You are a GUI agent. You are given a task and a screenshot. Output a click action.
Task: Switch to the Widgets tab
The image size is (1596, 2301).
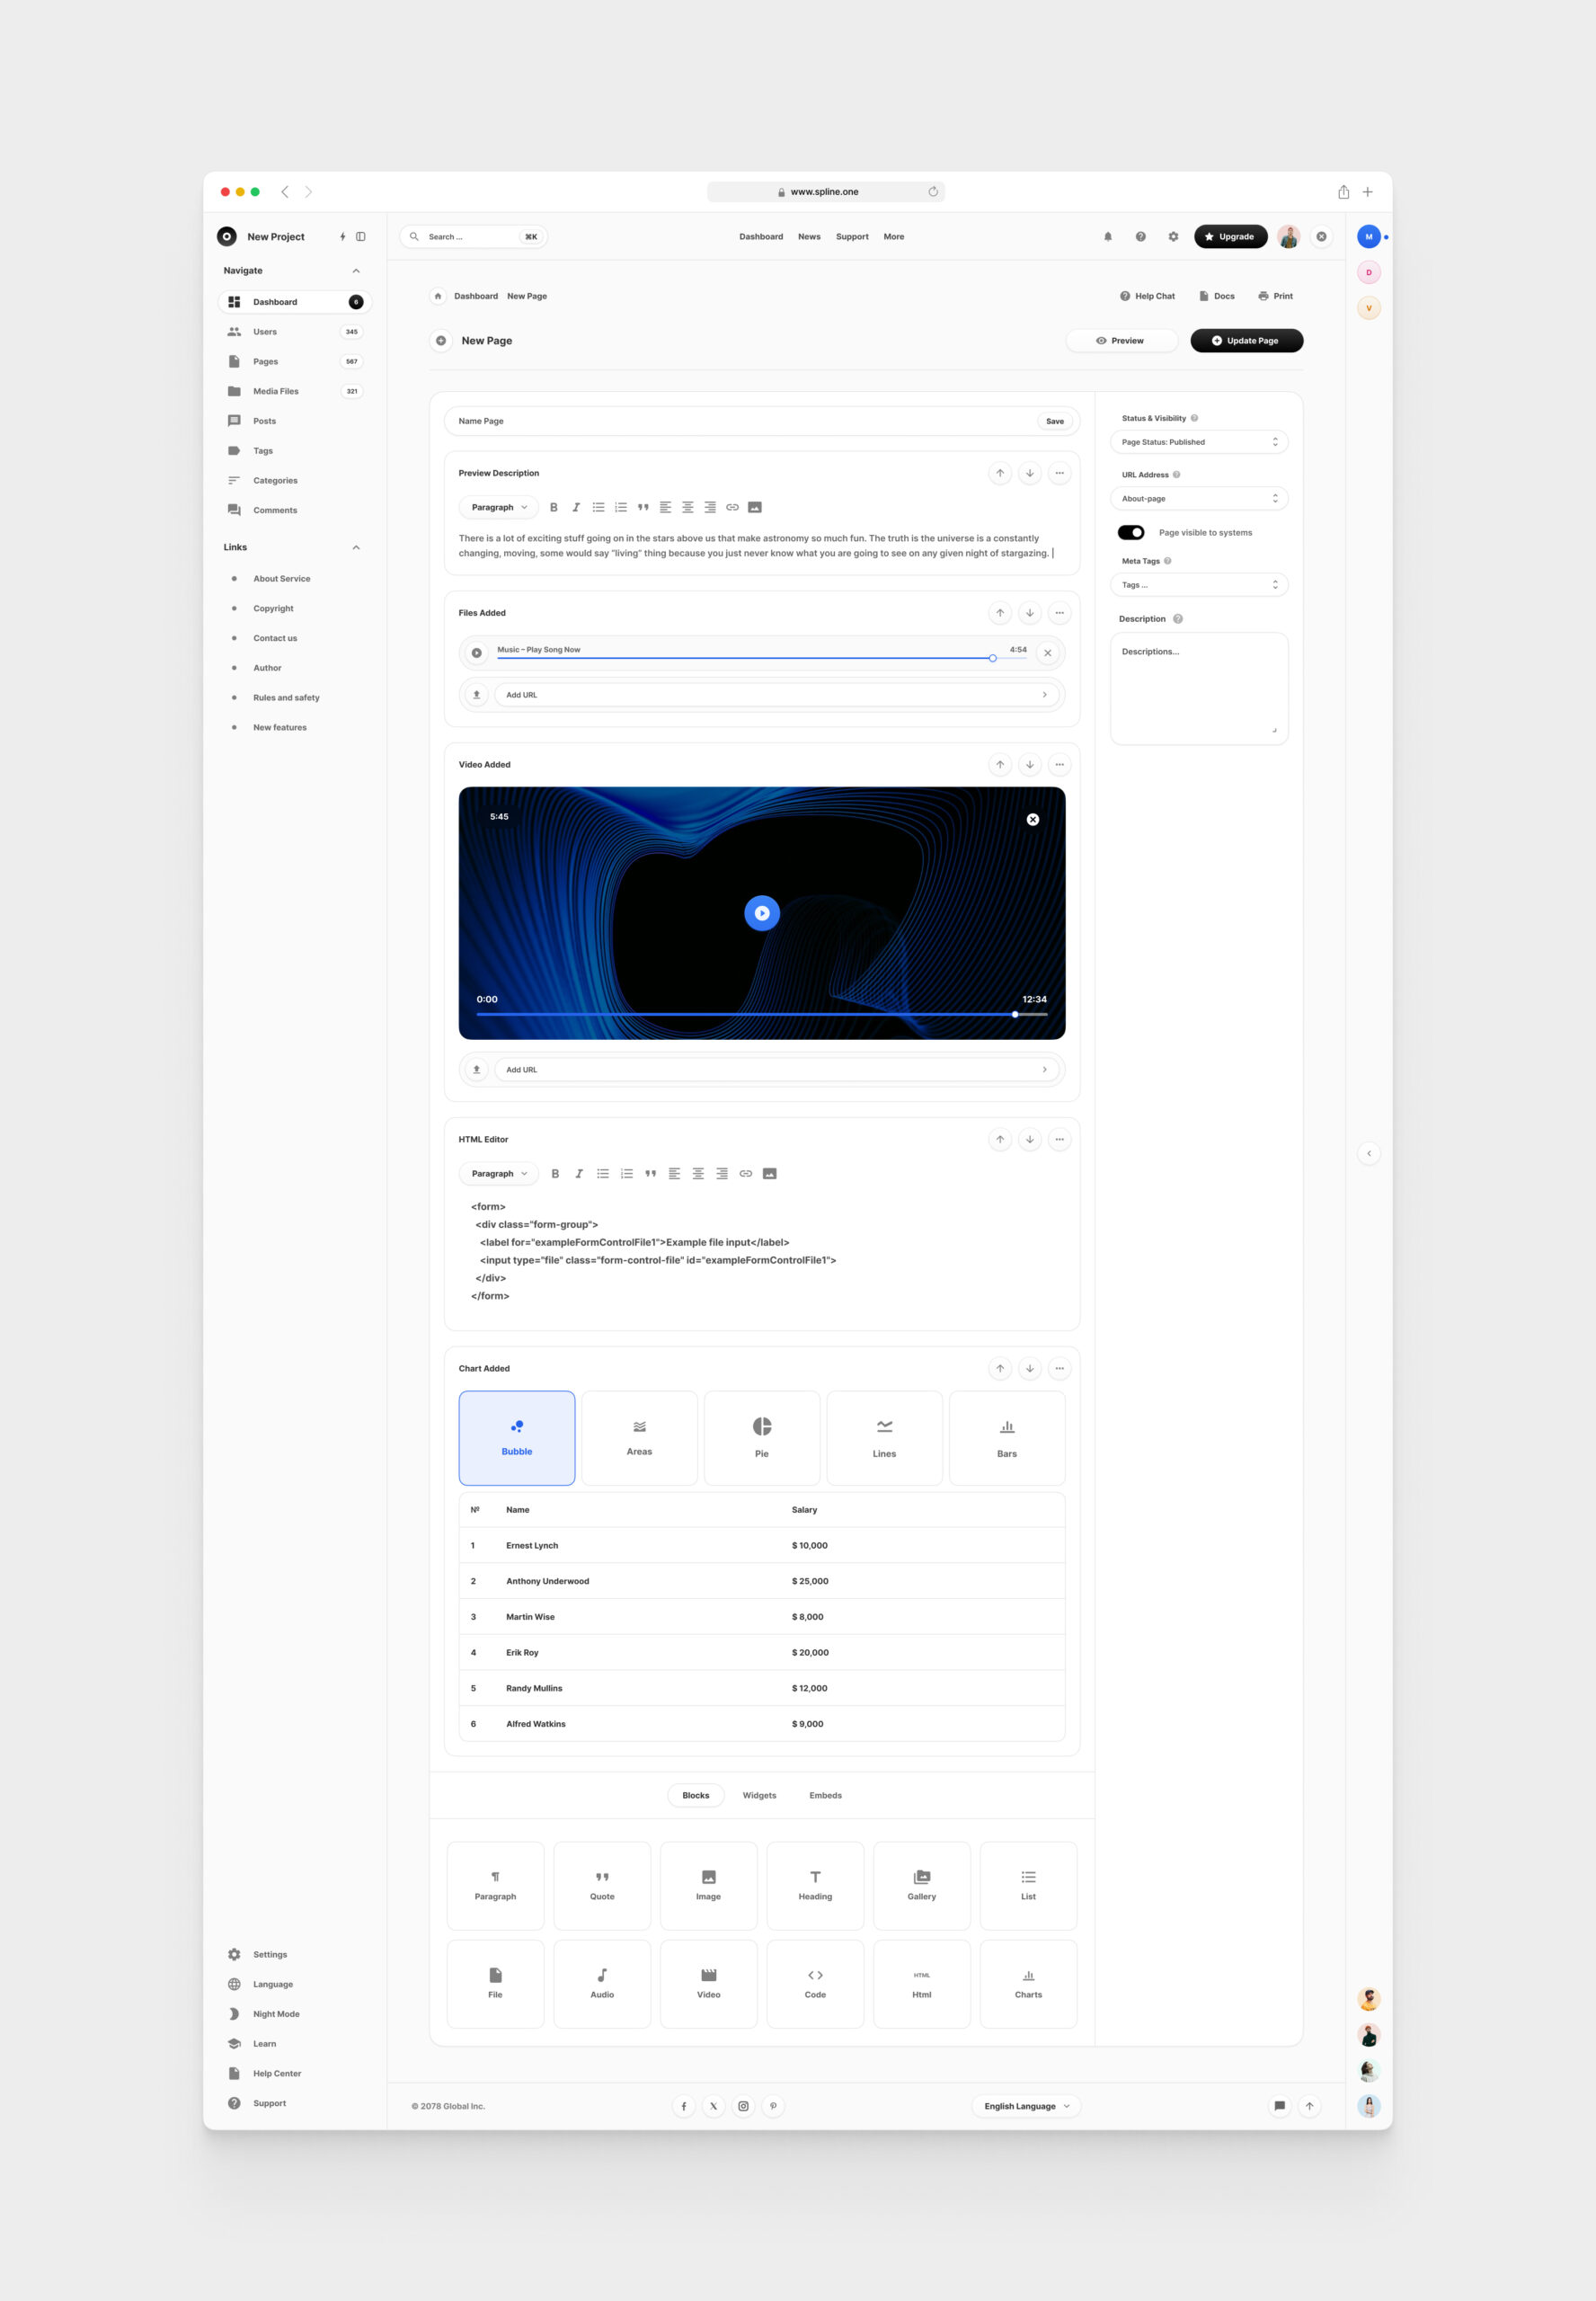pos(759,1795)
